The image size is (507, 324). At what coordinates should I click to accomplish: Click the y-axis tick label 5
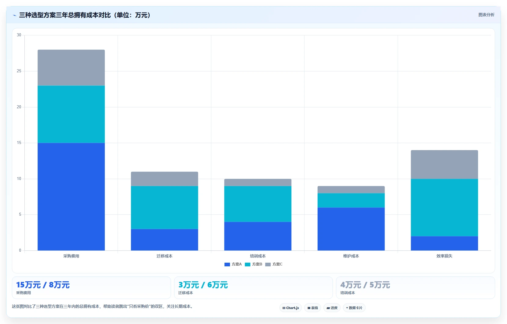pos(20,214)
